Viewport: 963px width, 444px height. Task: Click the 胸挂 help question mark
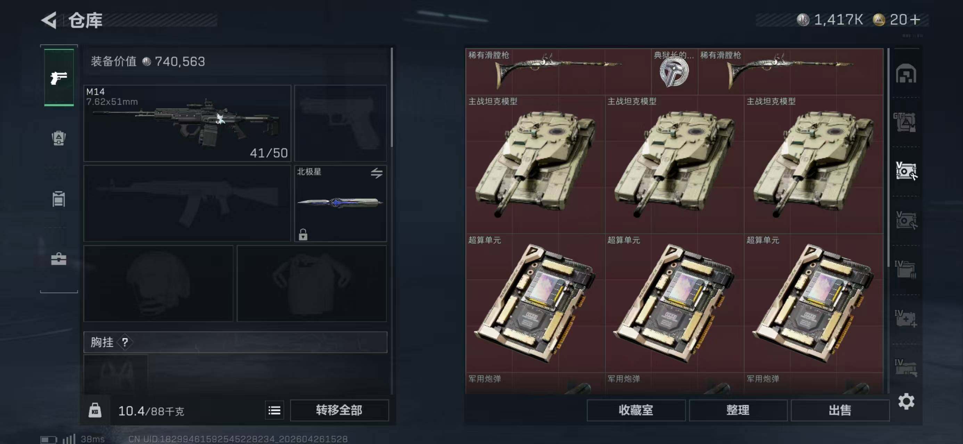click(x=125, y=342)
